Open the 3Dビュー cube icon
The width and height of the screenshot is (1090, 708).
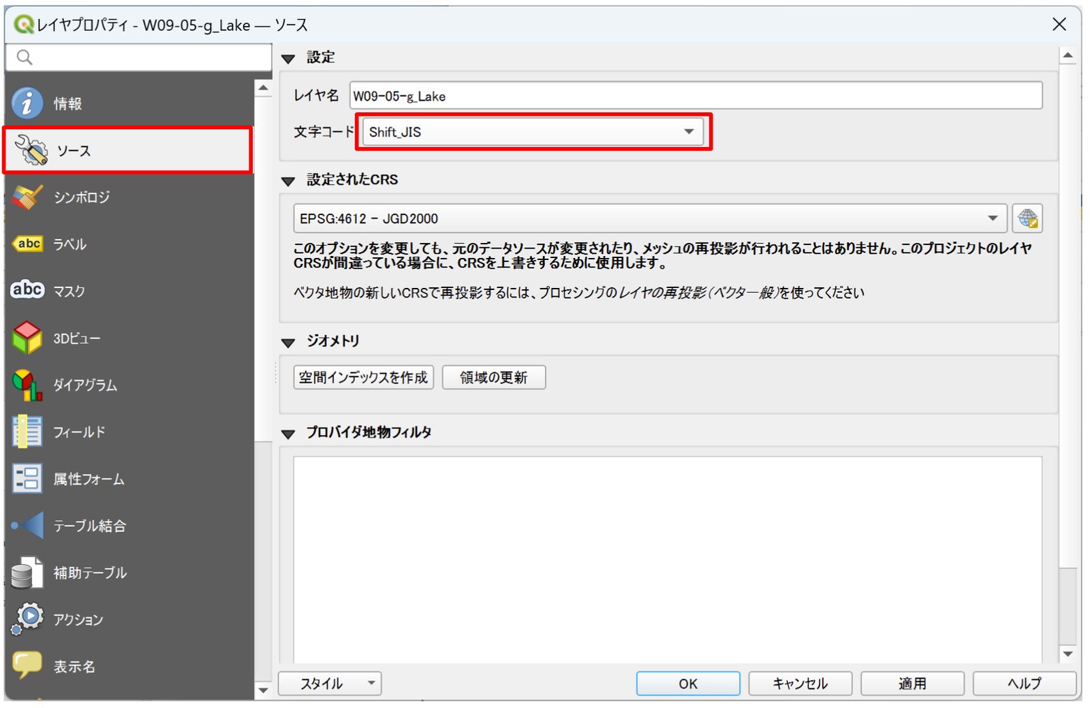point(27,338)
